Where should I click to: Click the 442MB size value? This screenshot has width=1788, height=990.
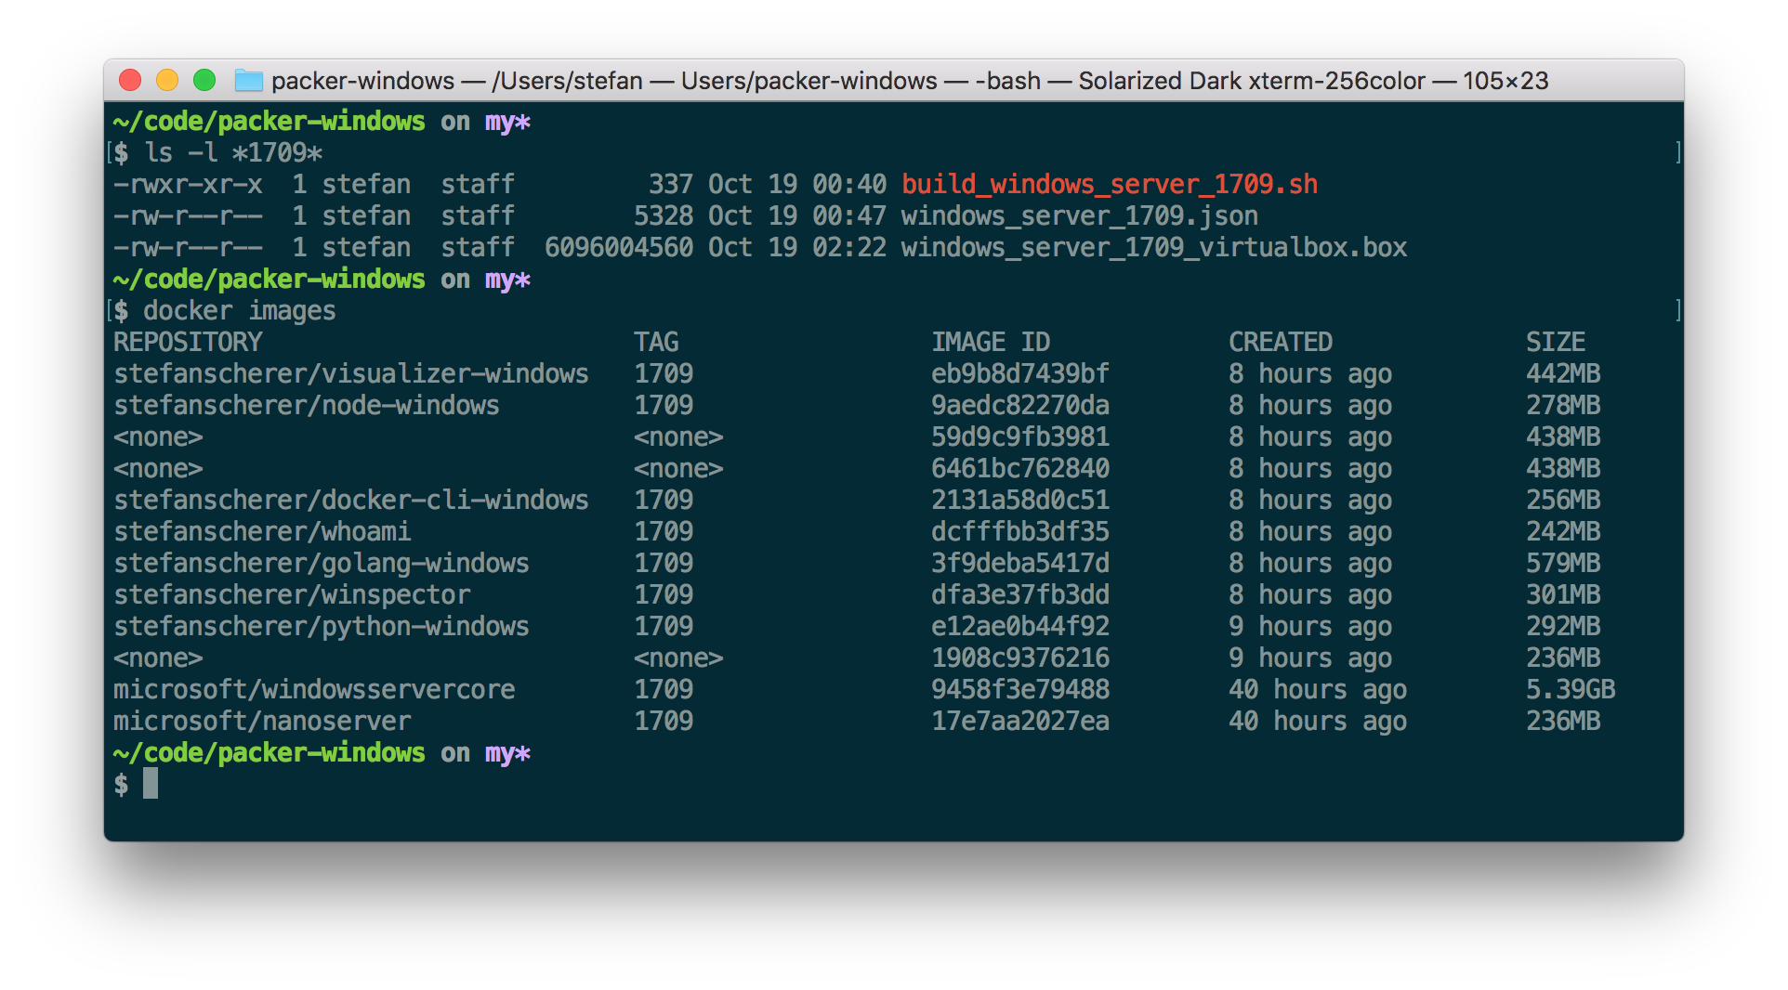point(1563,374)
